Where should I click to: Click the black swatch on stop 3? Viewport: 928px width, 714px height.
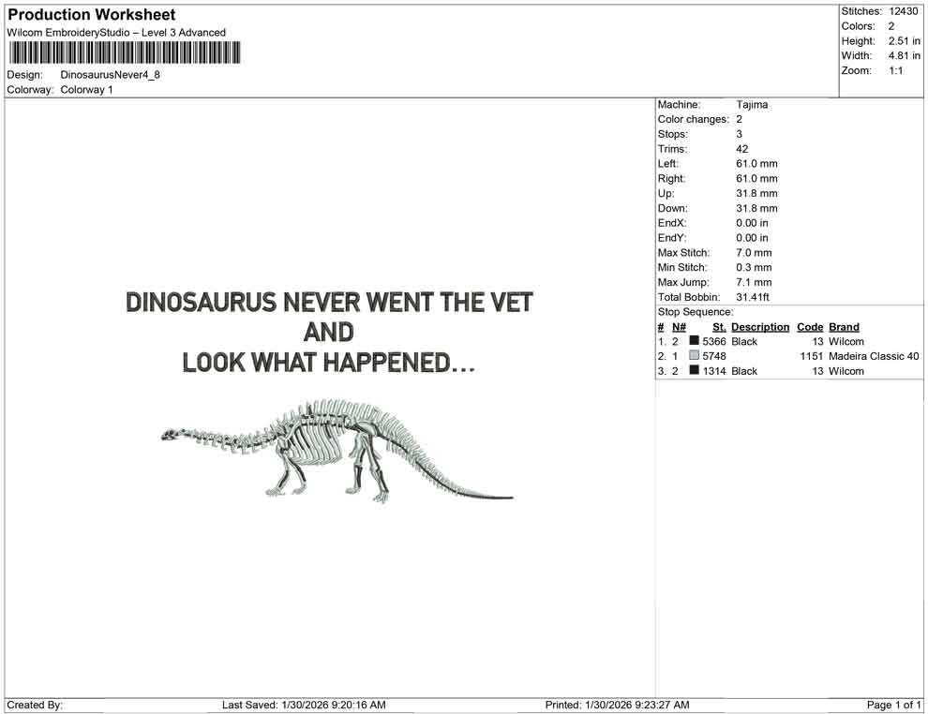pyautogui.click(x=693, y=371)
